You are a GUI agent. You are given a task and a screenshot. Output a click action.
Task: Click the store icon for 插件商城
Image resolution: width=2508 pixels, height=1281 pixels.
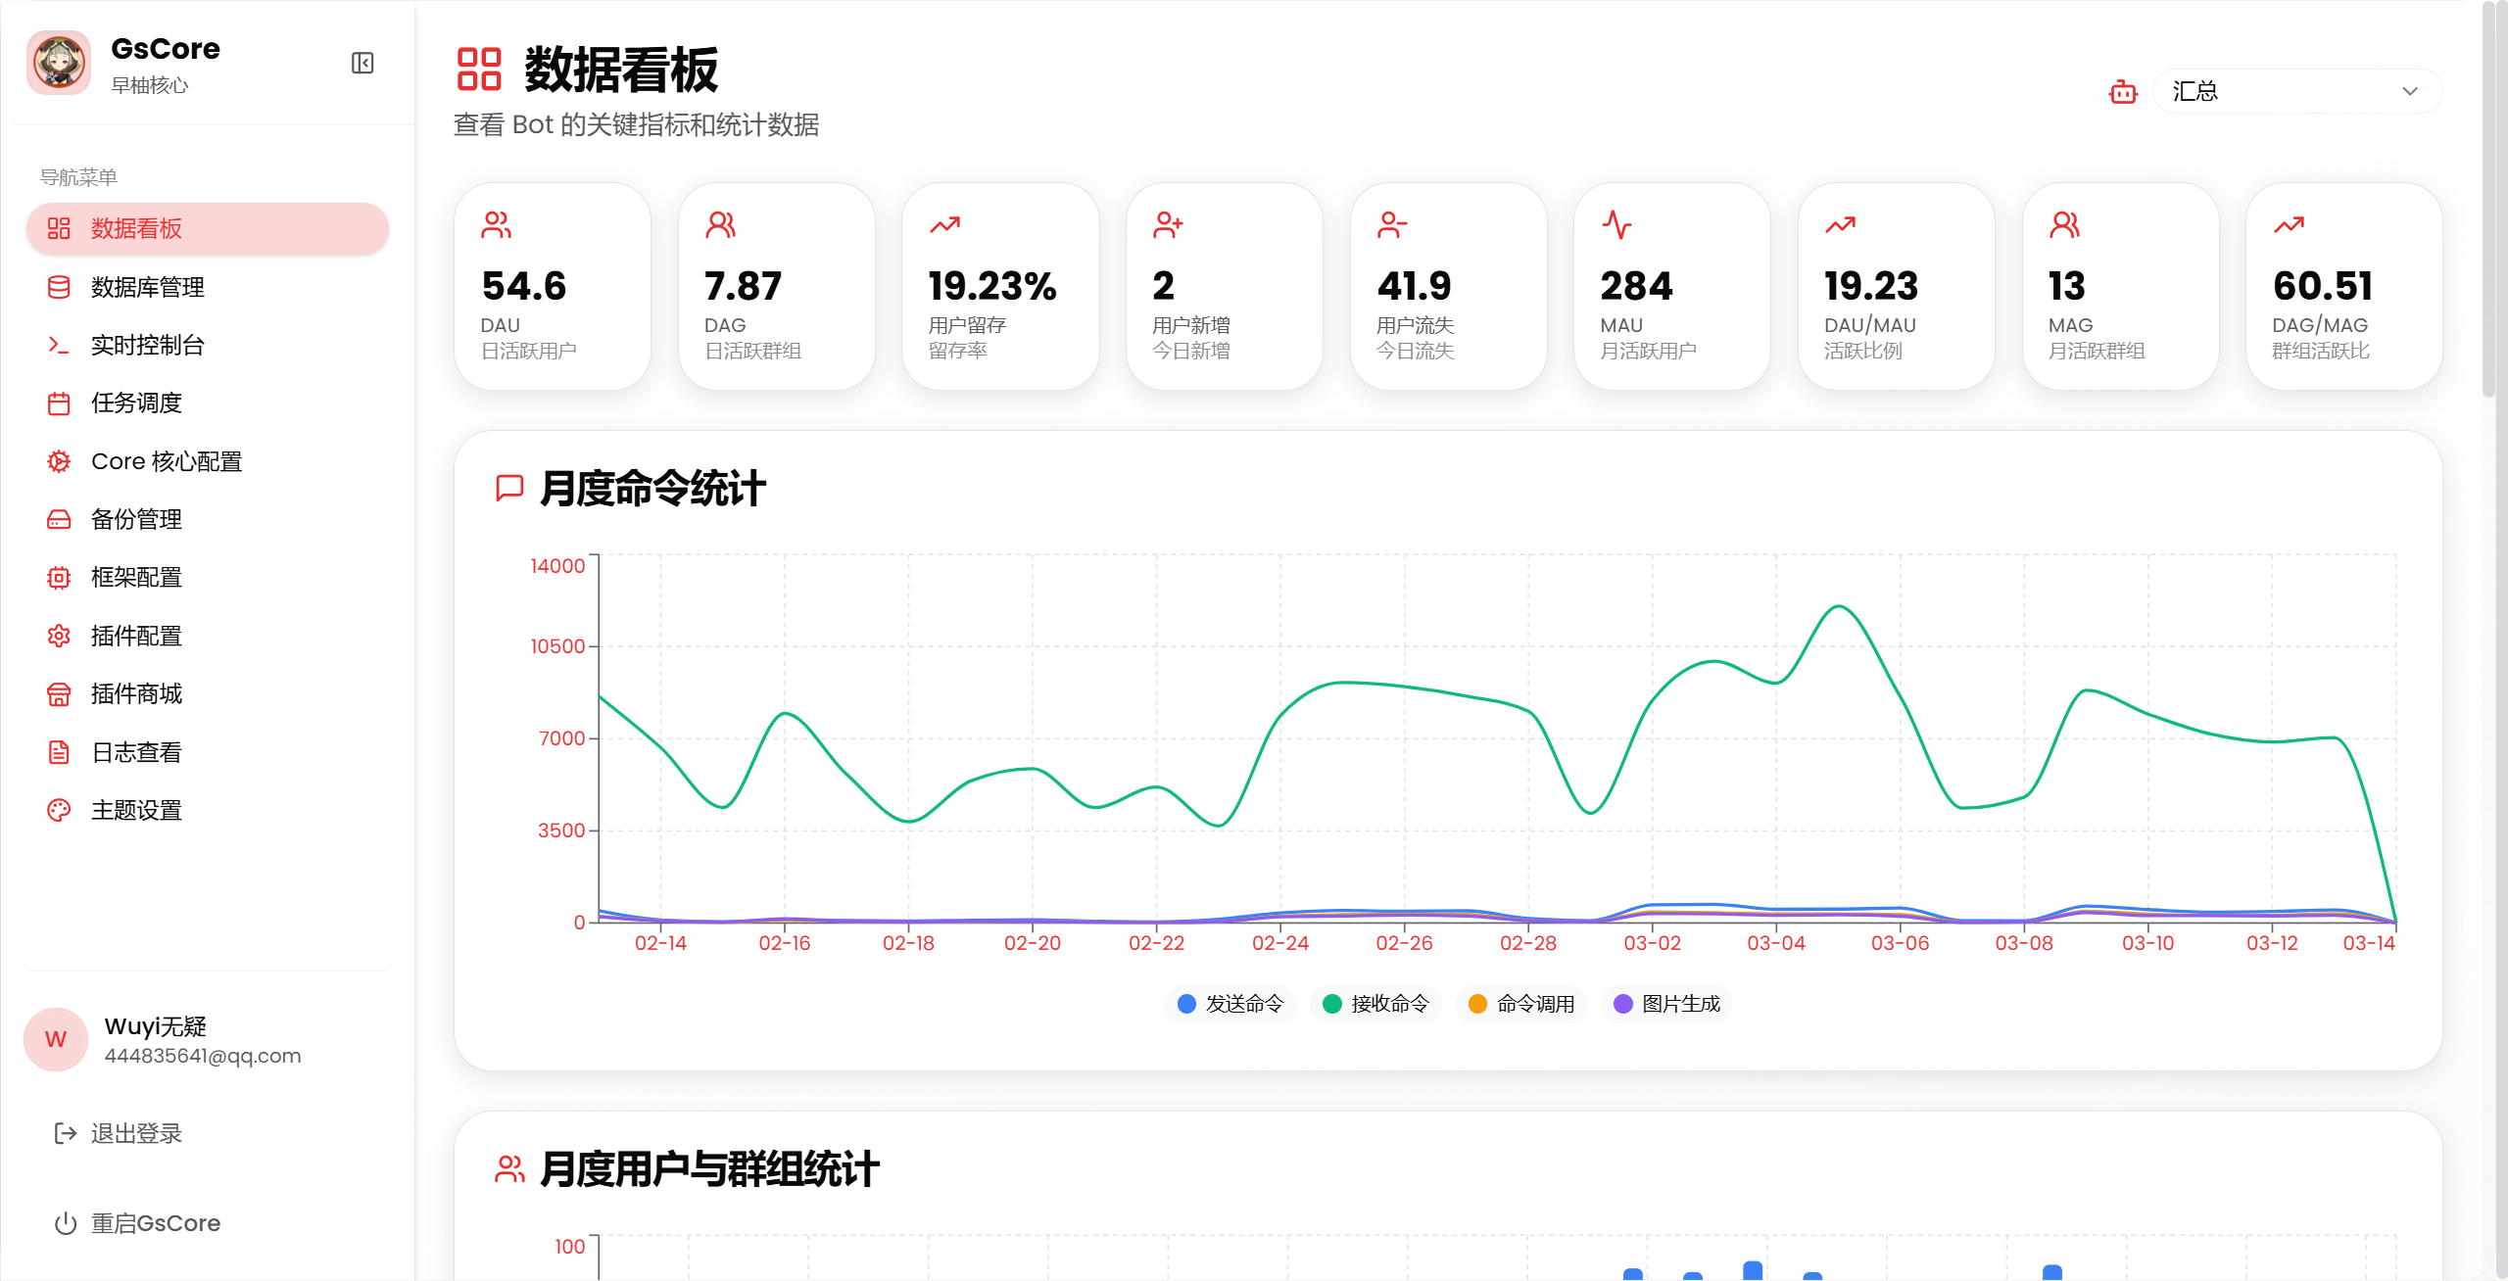pos(59,694)
